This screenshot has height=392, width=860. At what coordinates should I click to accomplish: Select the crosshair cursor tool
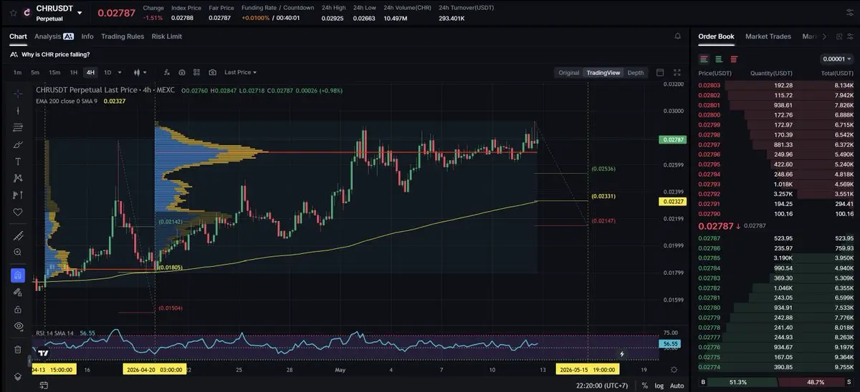click(18, 93)
